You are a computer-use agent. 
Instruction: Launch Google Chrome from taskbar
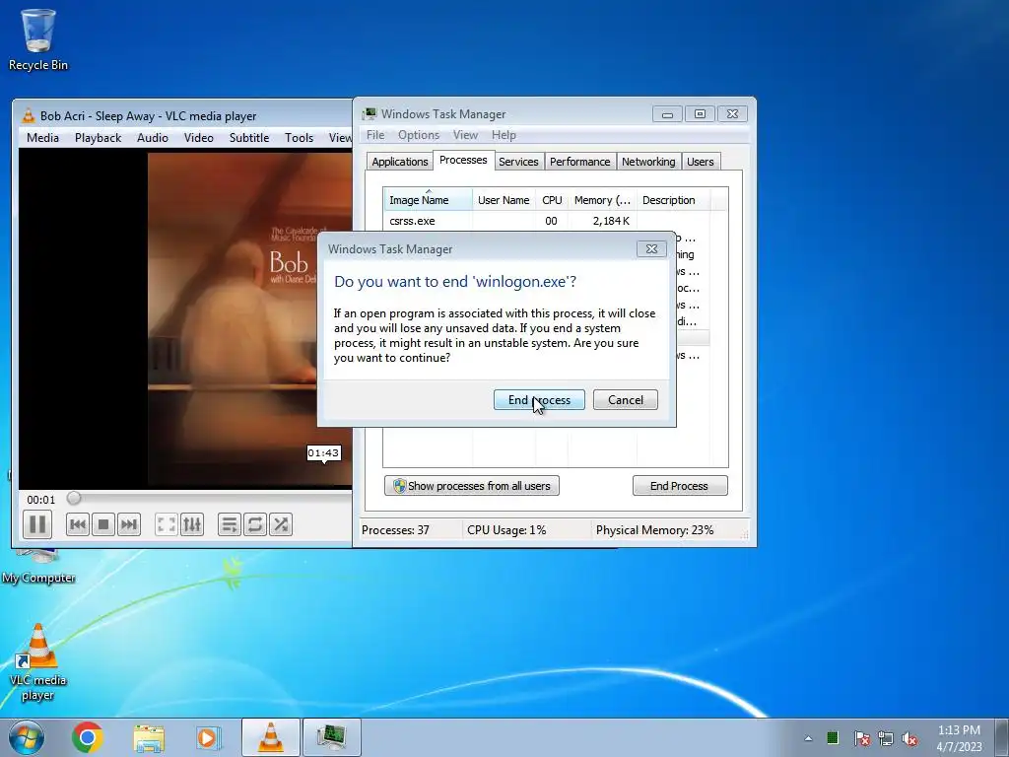[88, 737]
